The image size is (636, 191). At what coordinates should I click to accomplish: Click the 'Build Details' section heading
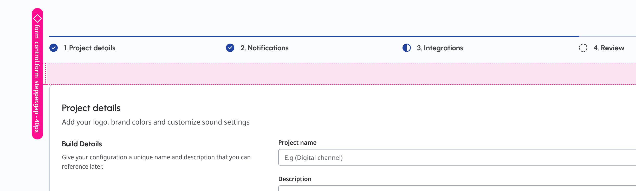point(82,144)
